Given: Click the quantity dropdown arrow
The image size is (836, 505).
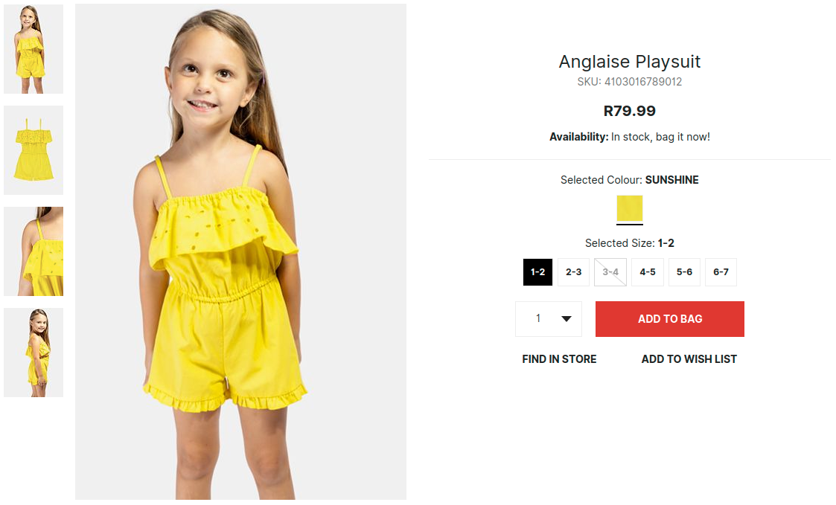Looking at the screenshot, I should coord(567,319).
